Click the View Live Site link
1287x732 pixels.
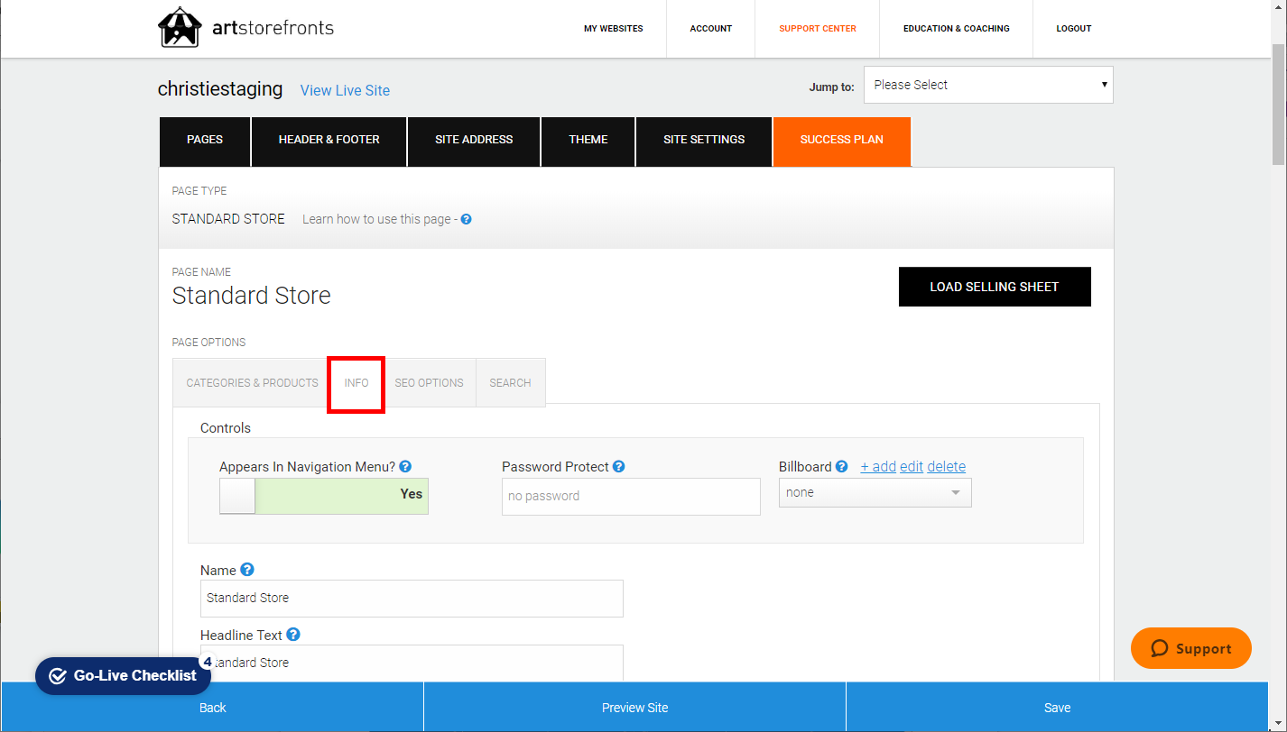tap(345, 90)
